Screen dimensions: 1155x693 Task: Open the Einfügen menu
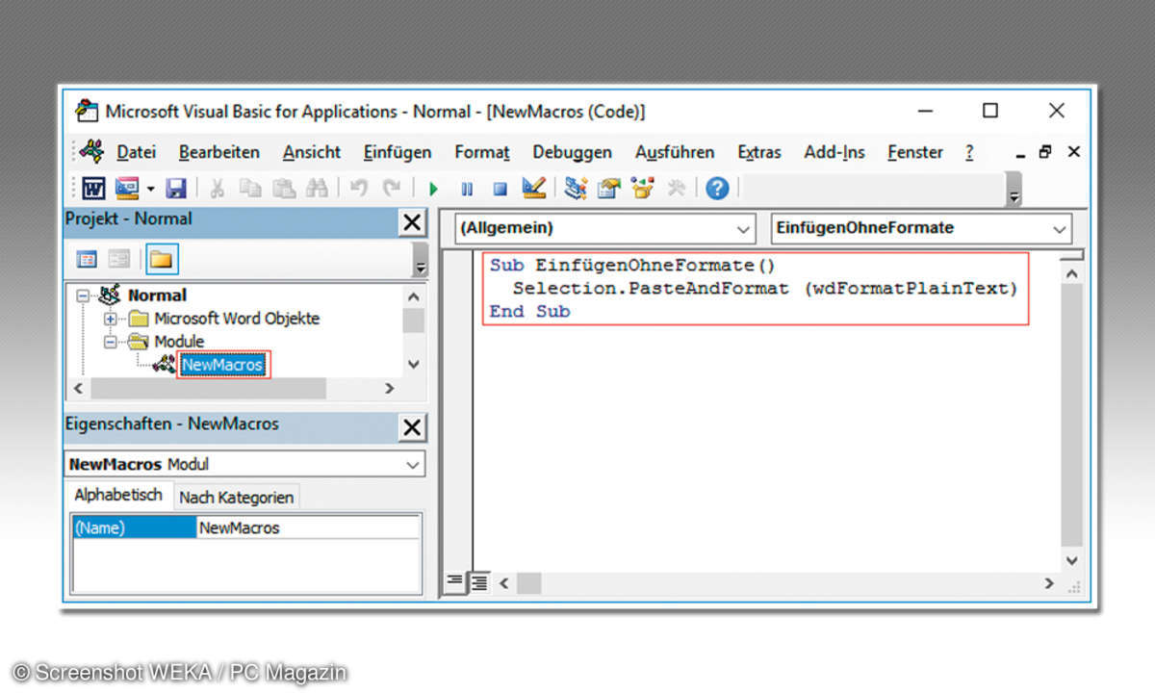pos(398,152)
